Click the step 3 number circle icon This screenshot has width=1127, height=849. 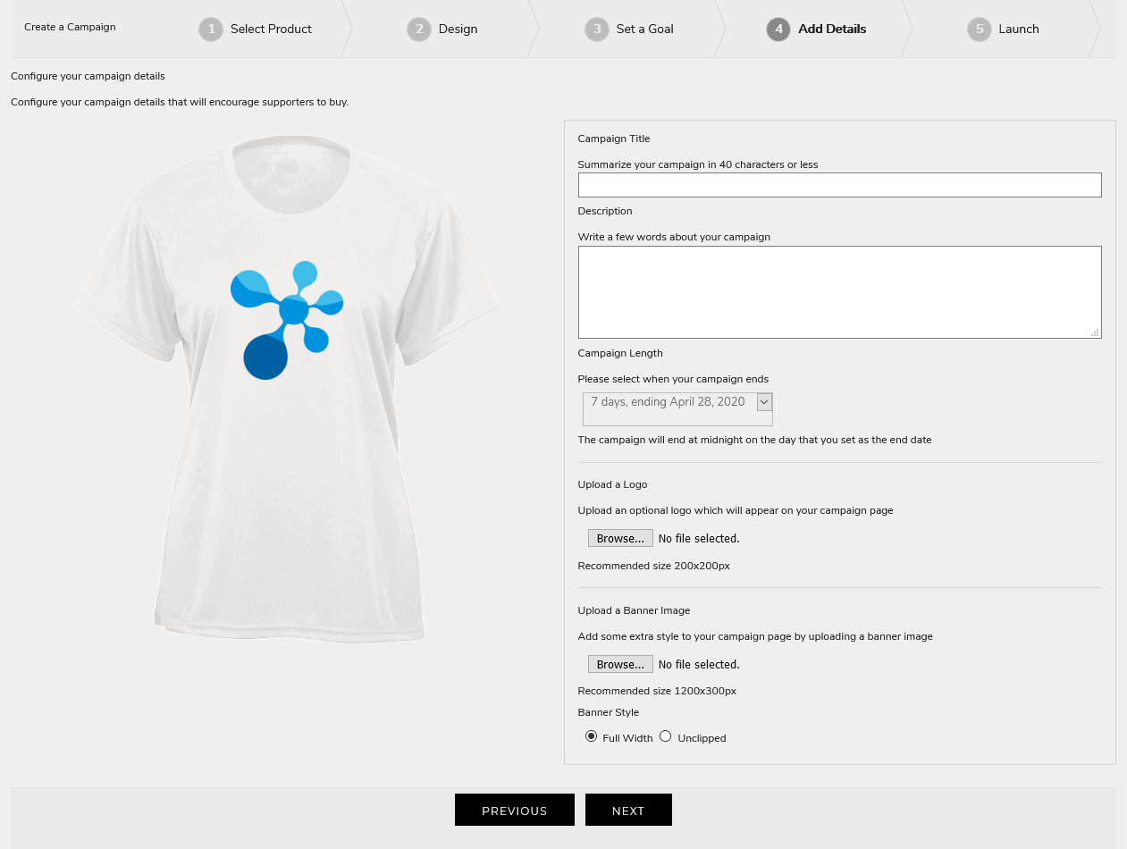(x=597, y=29)
